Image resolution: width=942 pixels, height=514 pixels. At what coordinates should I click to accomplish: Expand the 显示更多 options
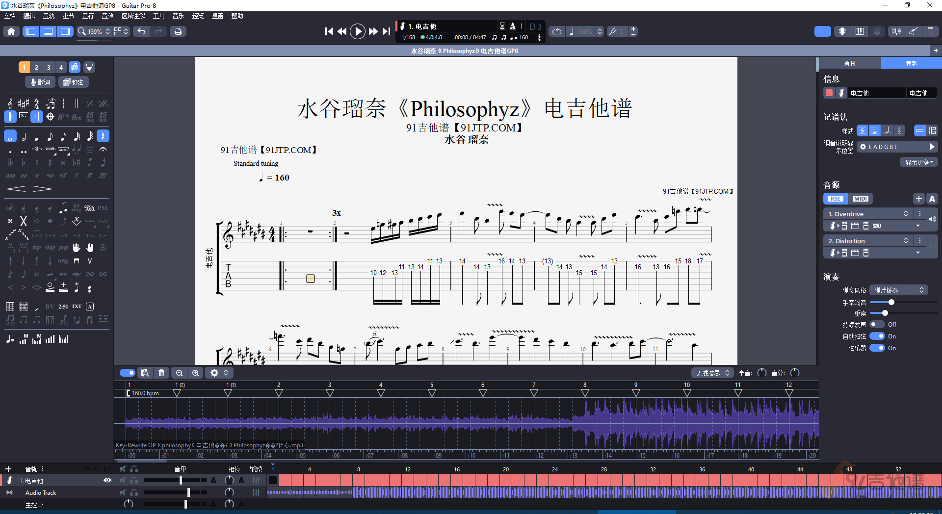click(919, 162)
